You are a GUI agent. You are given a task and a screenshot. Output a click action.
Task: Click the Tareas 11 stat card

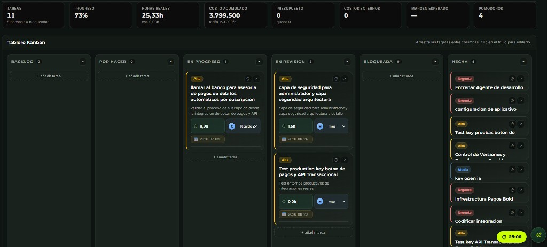(x=34, y=15)
